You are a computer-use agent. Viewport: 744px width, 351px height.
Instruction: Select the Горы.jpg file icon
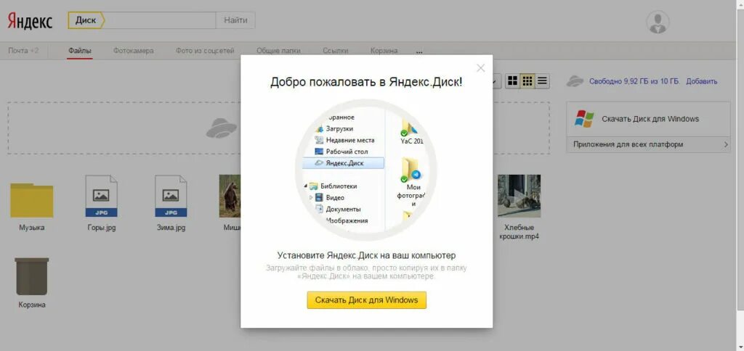pos(102,196)
